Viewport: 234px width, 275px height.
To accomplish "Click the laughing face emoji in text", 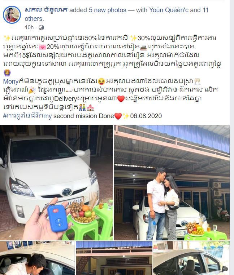I will (101, 81).
